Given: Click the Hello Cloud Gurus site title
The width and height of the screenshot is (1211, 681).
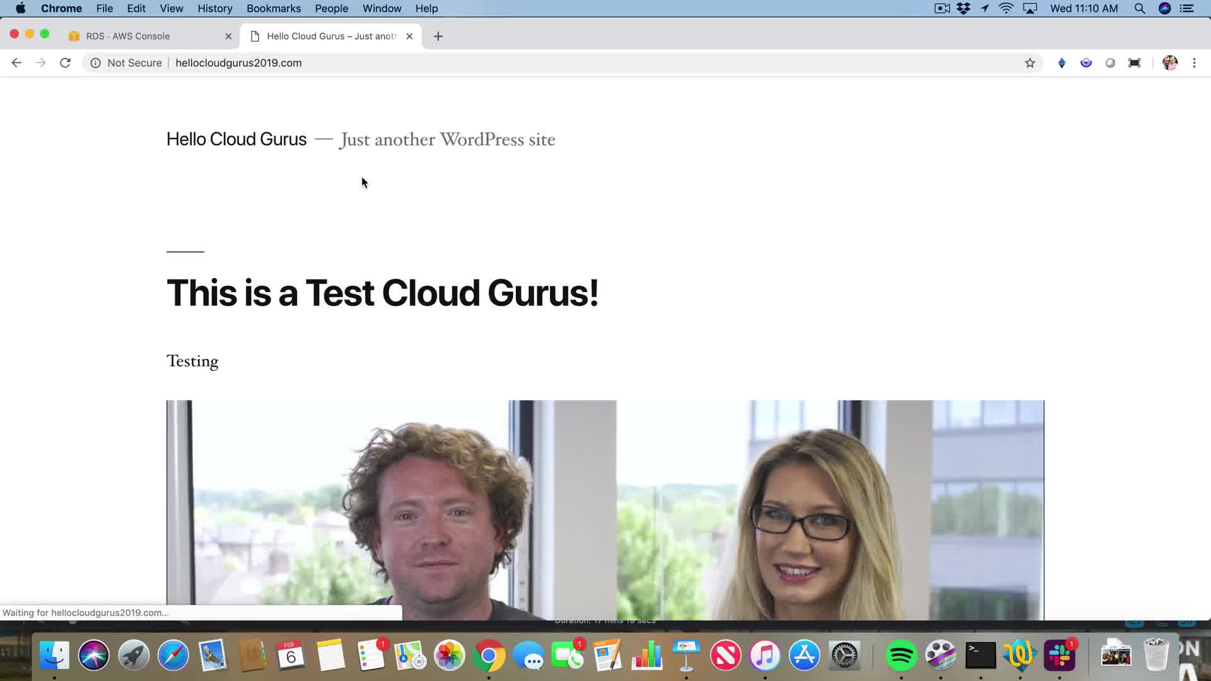Looking at the screenshot, I should pyautogui.click(x=236, y=139).
